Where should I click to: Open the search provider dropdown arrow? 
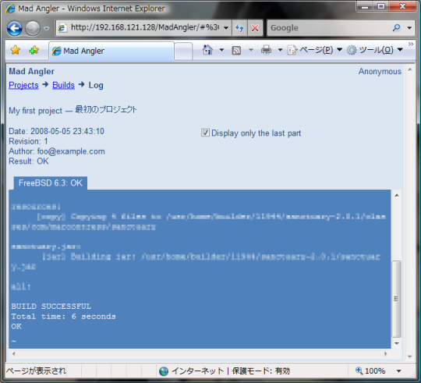409,27
